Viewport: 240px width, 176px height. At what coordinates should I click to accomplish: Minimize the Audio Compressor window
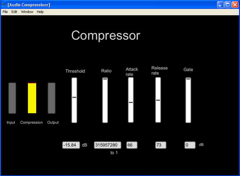point(220,5)
